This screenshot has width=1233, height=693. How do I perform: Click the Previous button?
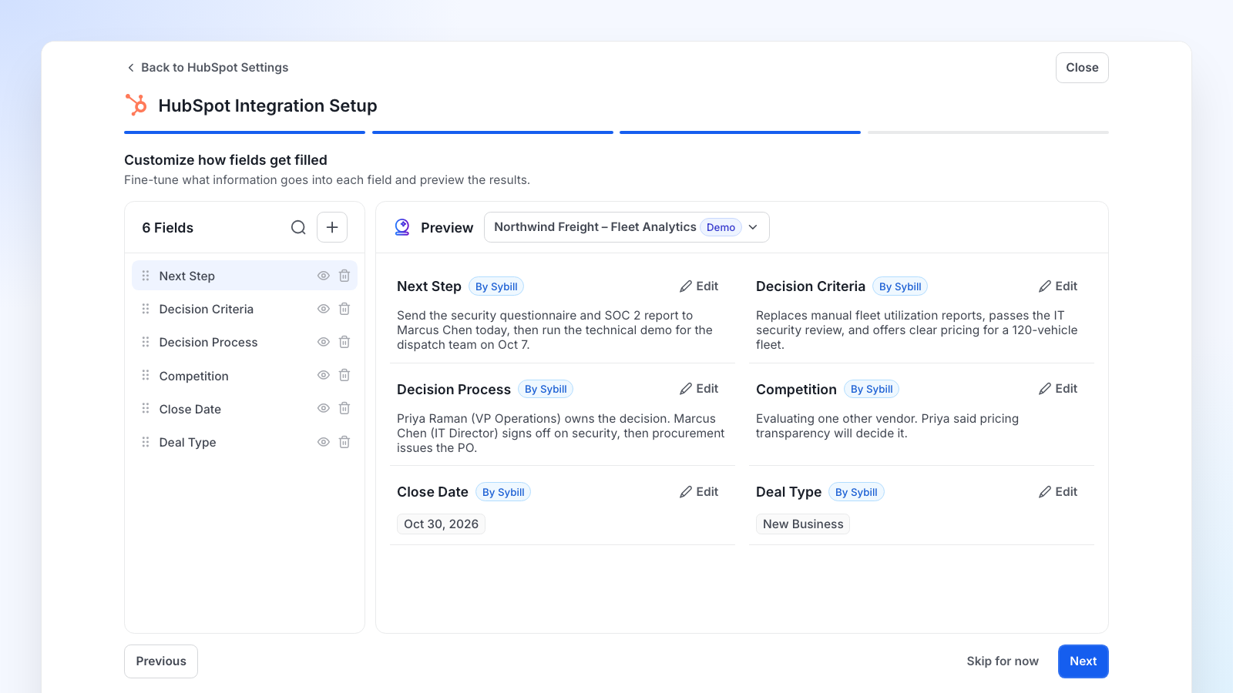click(x=161, y=661)
